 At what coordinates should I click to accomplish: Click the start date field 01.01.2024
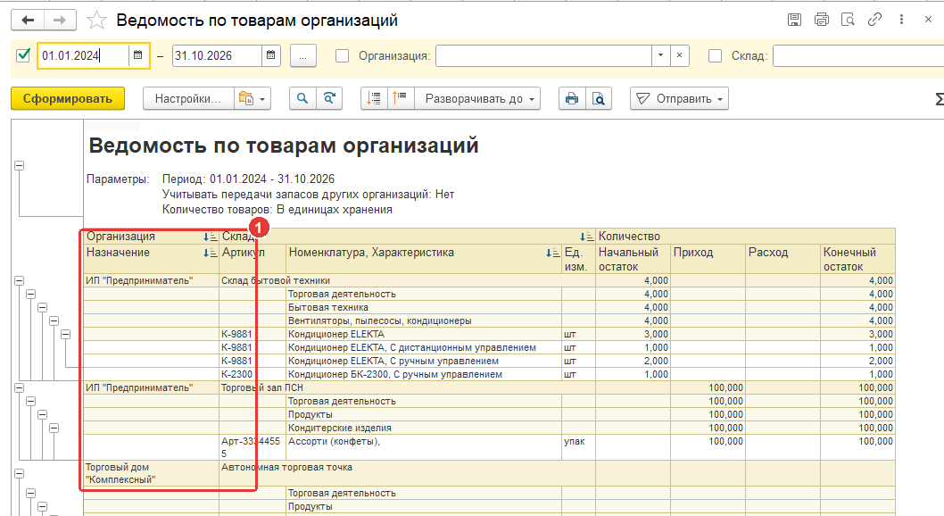(x=82, y=55)
